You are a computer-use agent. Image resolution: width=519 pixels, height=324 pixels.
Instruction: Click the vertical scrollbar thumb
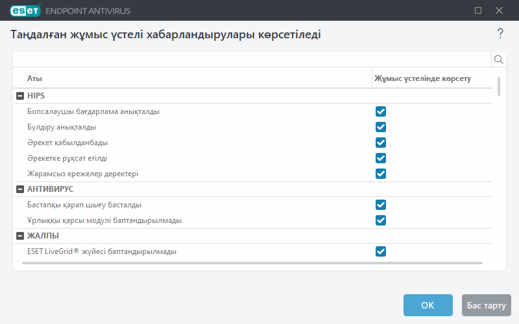pyautogui.click(x=498, y=86)
